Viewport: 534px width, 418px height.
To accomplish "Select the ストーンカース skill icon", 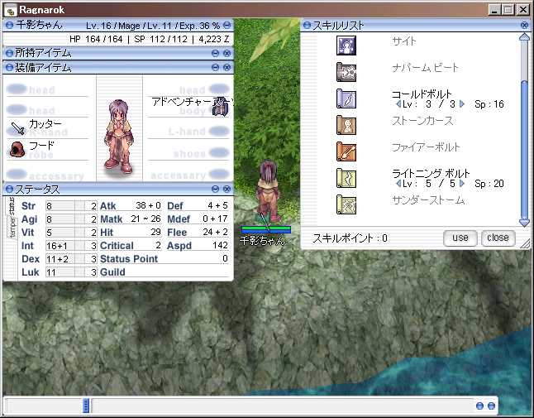I will coord(346,125).
